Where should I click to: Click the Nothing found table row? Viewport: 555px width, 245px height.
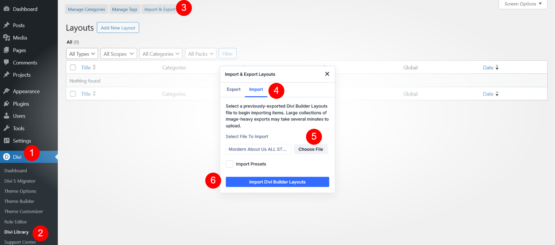pyautogui.click(x=307, y=81)
